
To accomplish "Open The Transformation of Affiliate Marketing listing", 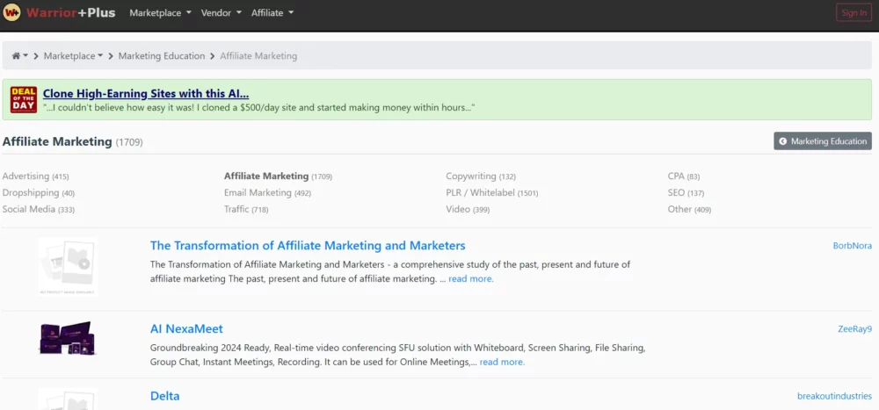I will (308, 245).
